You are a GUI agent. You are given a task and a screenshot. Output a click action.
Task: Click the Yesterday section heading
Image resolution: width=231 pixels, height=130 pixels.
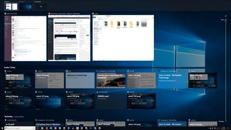point(9,117)
